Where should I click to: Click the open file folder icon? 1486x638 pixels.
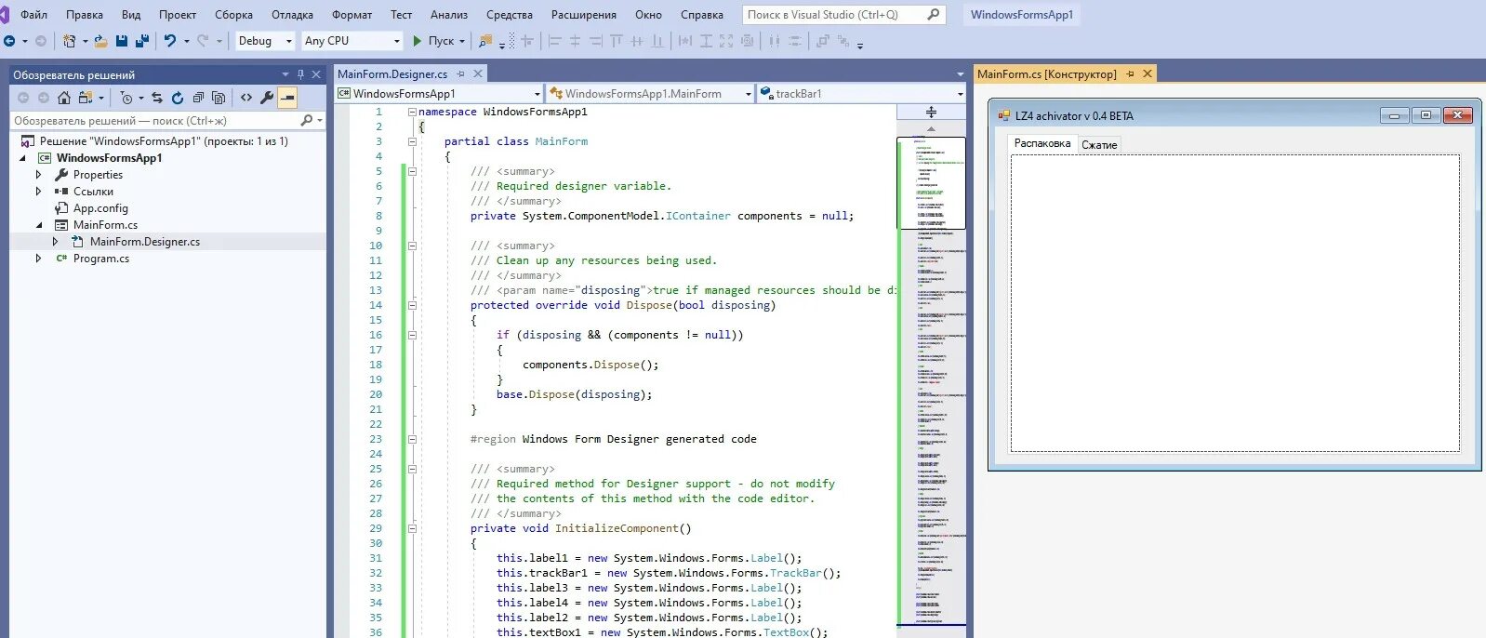[100, 41]
